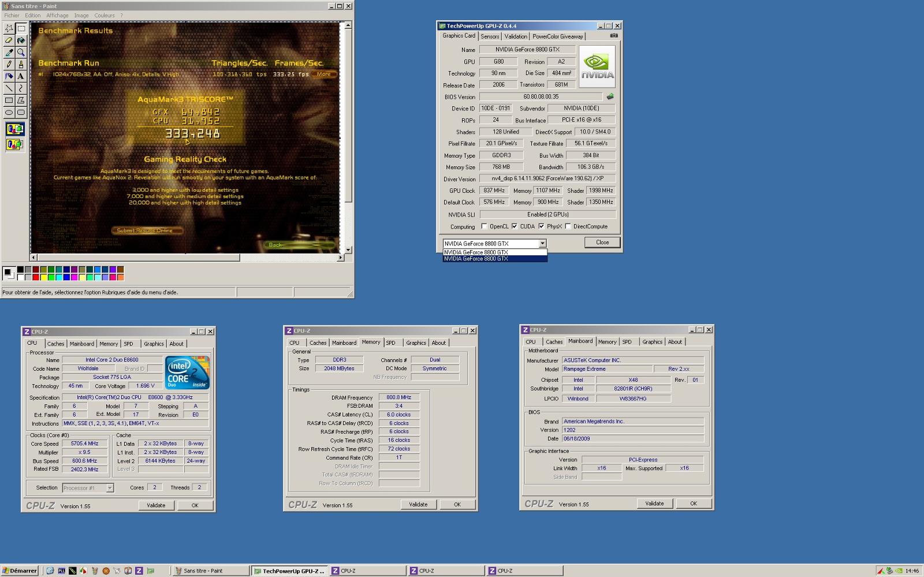Select the Free-Form Select tool in Paint
Viewport: 924px width, 577px height.
point(9,28)
